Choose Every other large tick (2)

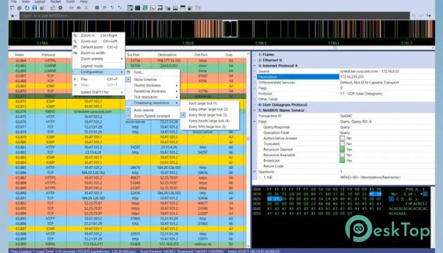(208, 109)
